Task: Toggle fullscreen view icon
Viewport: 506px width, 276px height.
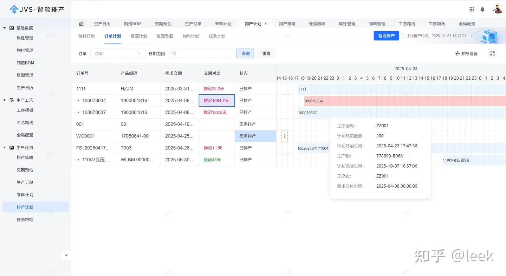Action: (492, 54)
